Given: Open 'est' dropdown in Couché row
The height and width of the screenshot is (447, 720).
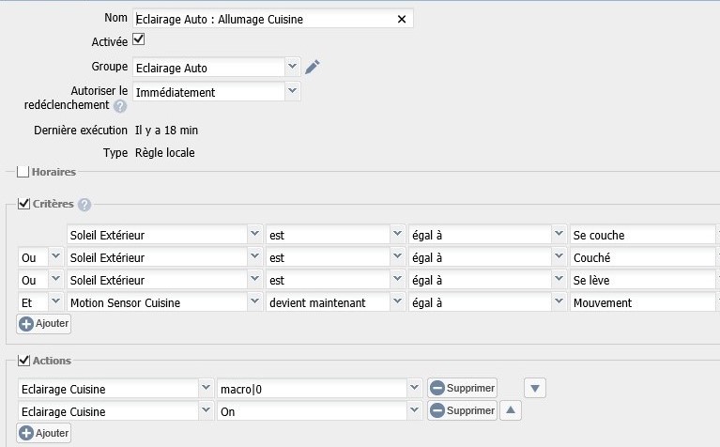Looking at the screenshot, I should pos(397,256).
